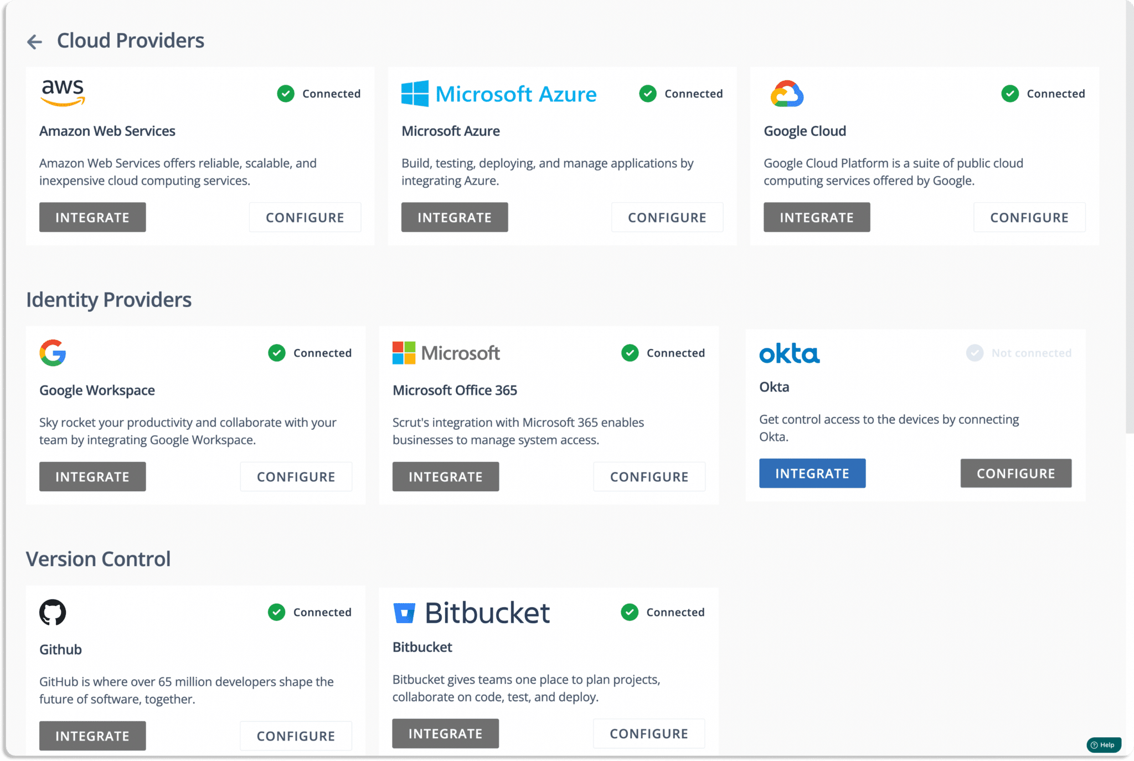
Task: Configure Okta integration
Action: 1016,473
